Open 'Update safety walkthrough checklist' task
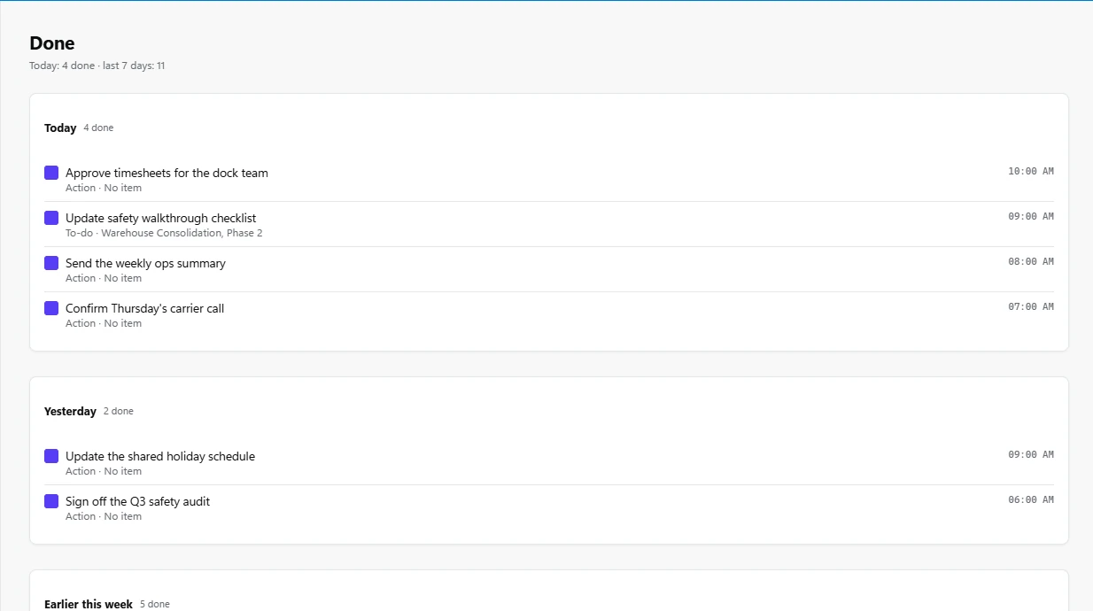This screenshot has height=611, width=1093. 161,218
